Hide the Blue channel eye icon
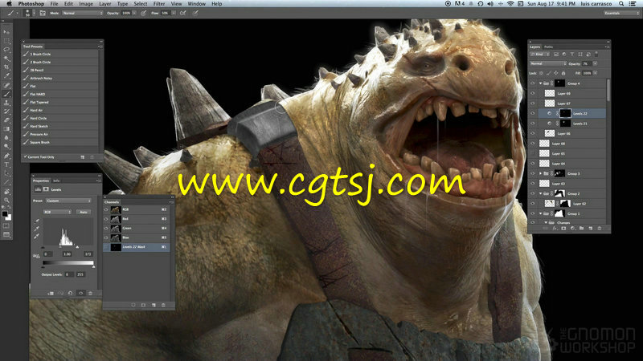 [106, 237]
